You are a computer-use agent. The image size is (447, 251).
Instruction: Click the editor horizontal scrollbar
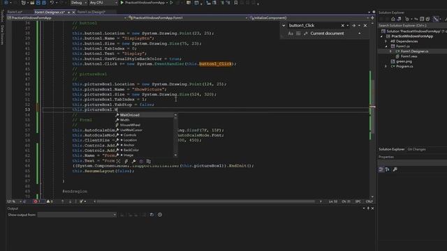coord(206,201)
